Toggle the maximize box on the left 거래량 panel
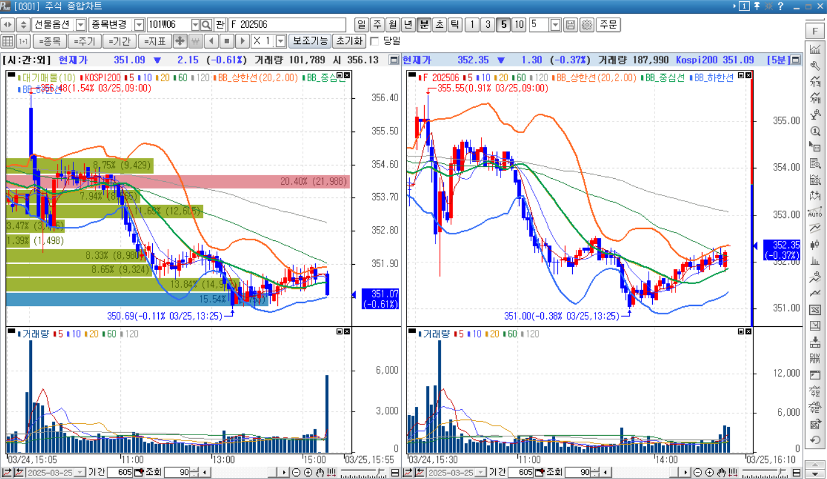Image resolution: width=827 pixels, height=479 pixels. (339, 331)
